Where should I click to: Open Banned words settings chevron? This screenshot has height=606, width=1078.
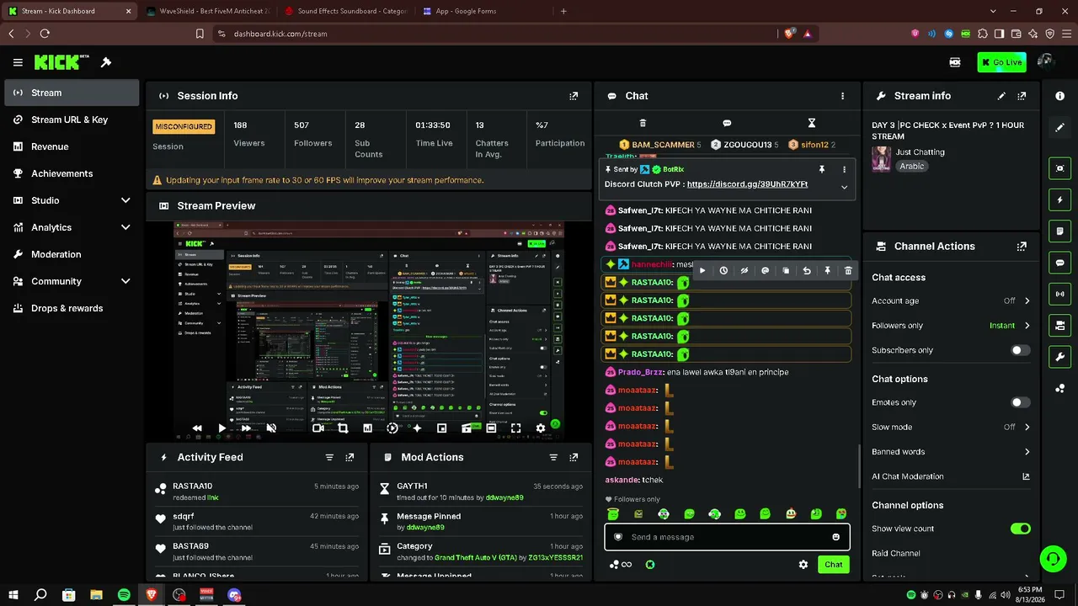click(x=1027, y=452)
